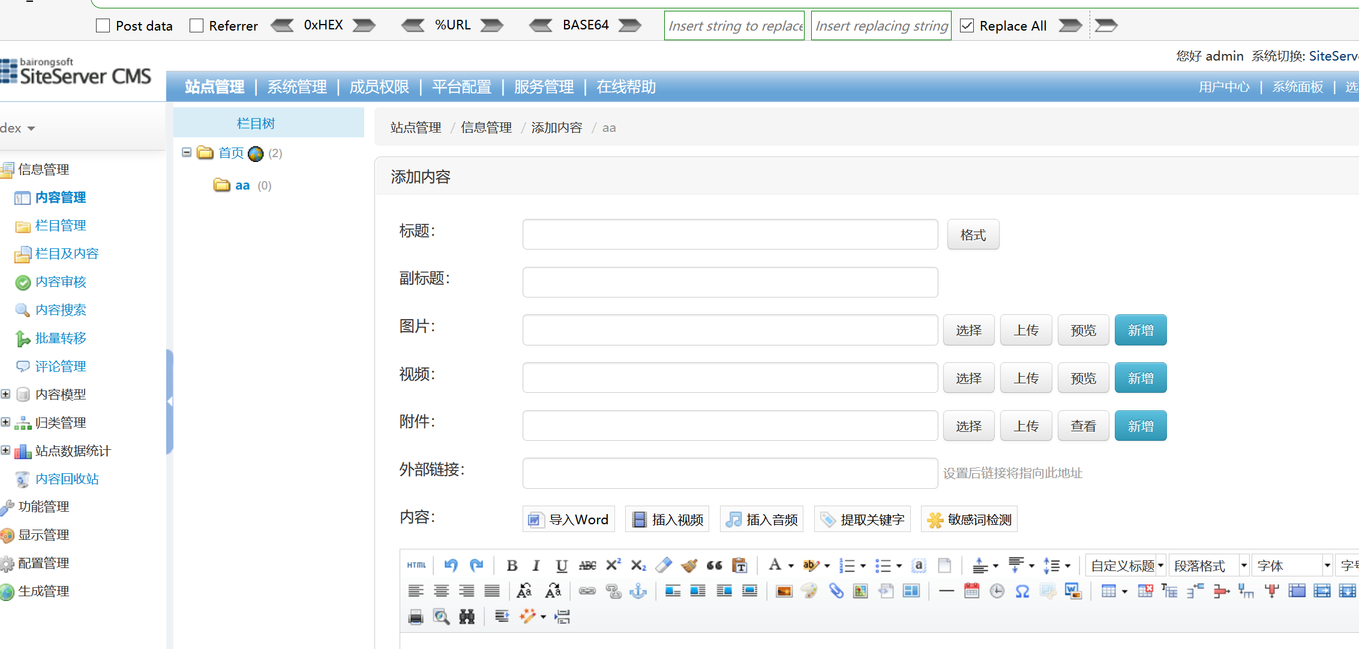The image size is (1359, 649).
Task: Open the 平台配置 top menu
Action: 461,87
